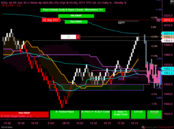Click the 1930,0 price axis label
Image resolution: width=174 pixels, height=129 pixels.
[168, 104]
